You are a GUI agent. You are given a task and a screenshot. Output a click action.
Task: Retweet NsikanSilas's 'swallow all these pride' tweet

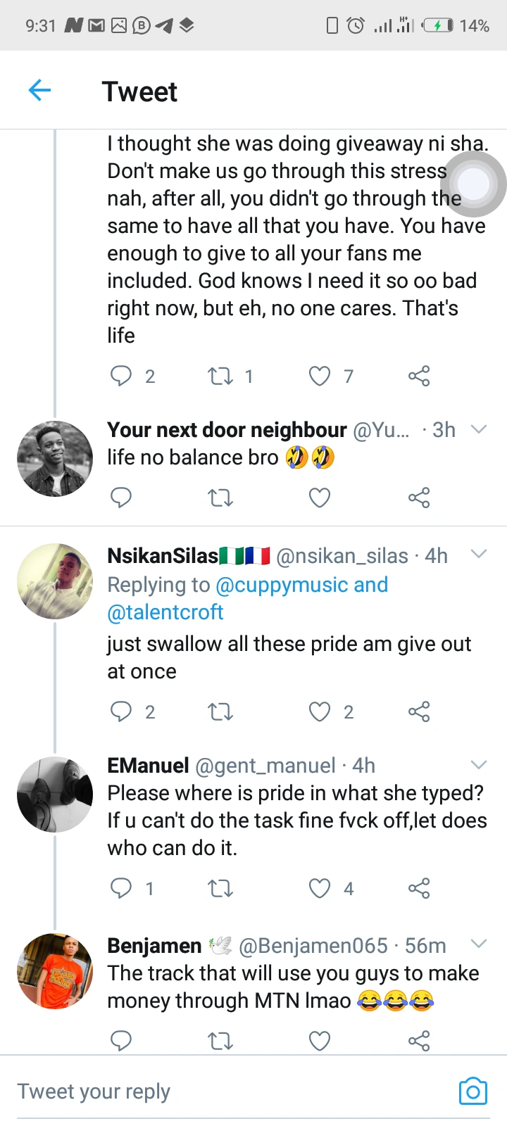coord(220,712)
